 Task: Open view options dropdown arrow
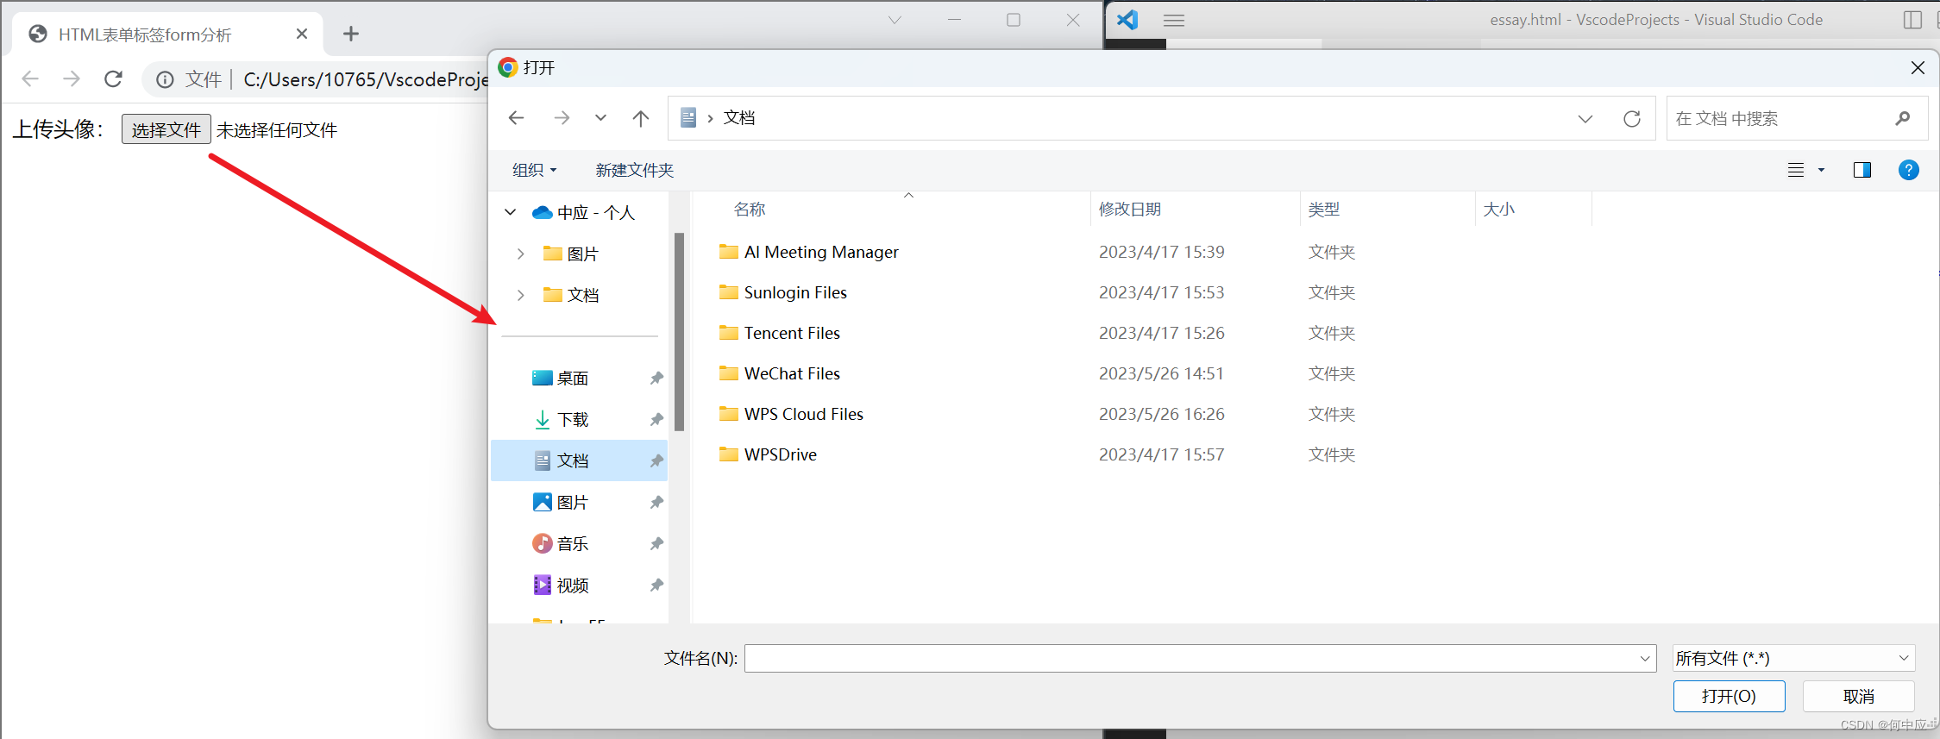coord(1822,170)
